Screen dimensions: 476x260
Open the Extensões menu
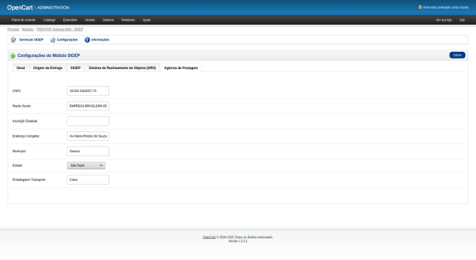70,20
